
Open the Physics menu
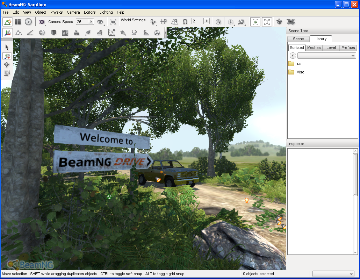tap(57, 12)
